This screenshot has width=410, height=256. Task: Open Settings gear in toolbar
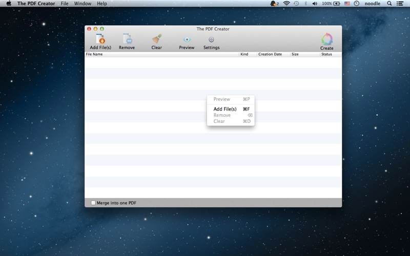(211, 39)
